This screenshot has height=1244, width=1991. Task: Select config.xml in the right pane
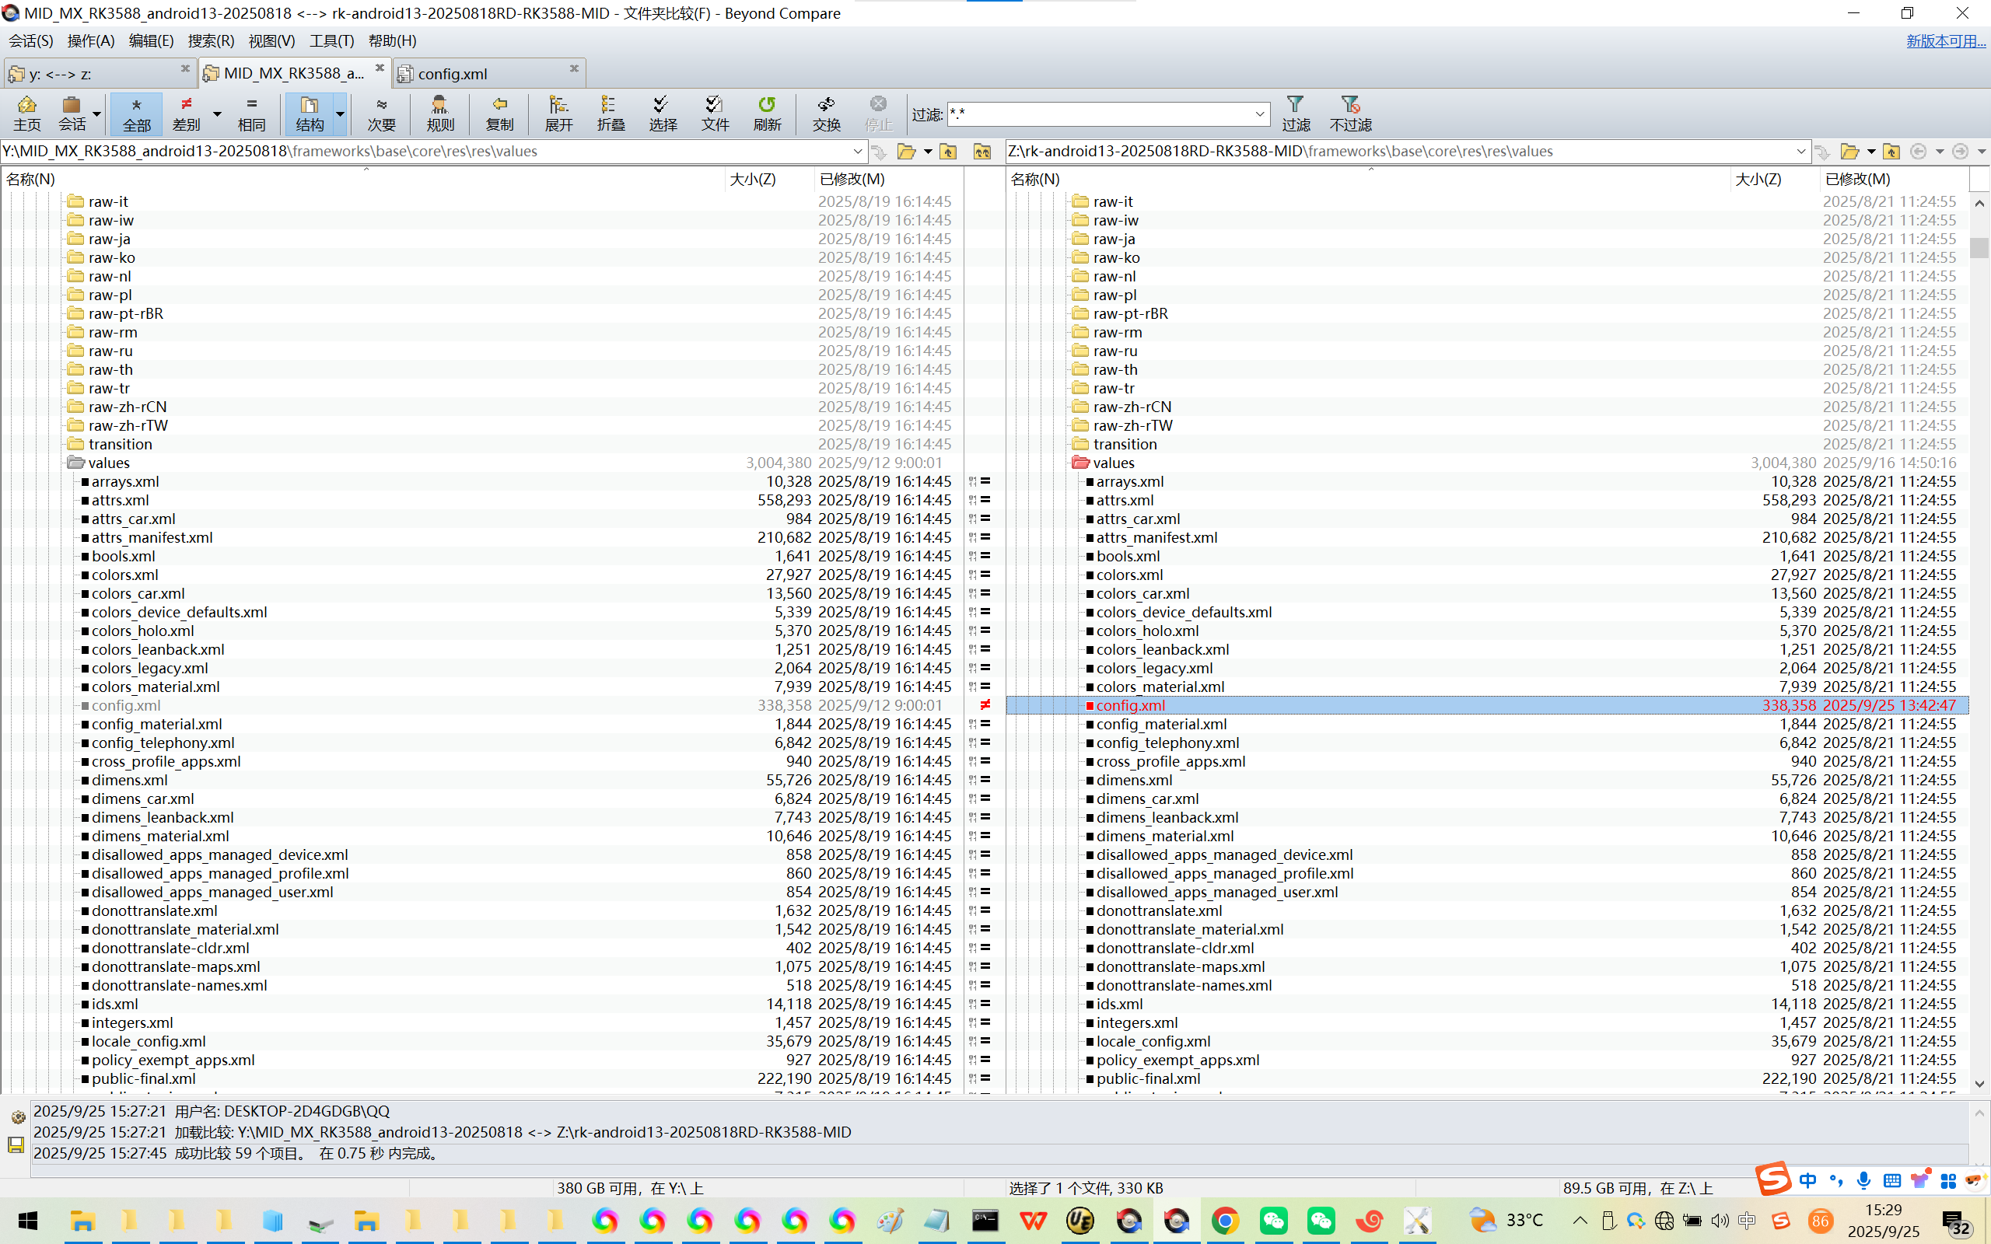click(1130, 705)
